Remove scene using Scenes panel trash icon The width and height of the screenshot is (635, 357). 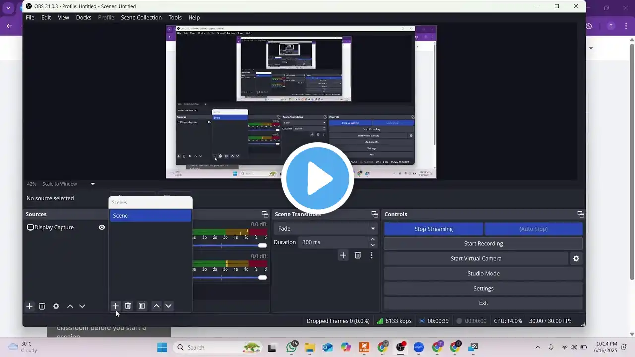(127, 306)
